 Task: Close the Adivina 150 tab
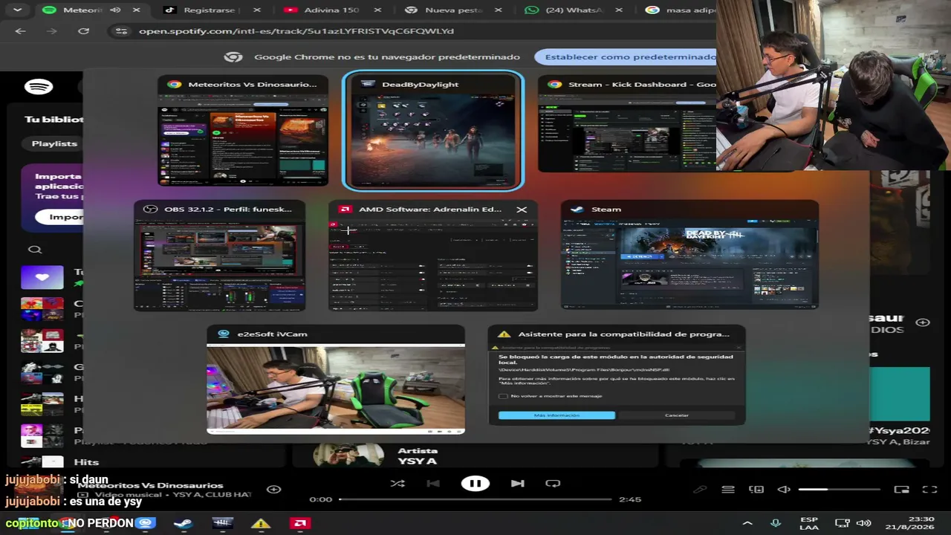tap(377, 10)
